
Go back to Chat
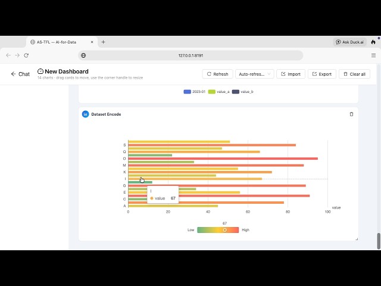point(20,74)
